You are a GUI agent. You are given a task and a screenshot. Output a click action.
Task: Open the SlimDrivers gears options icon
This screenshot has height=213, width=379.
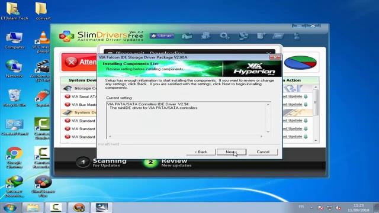224,36
